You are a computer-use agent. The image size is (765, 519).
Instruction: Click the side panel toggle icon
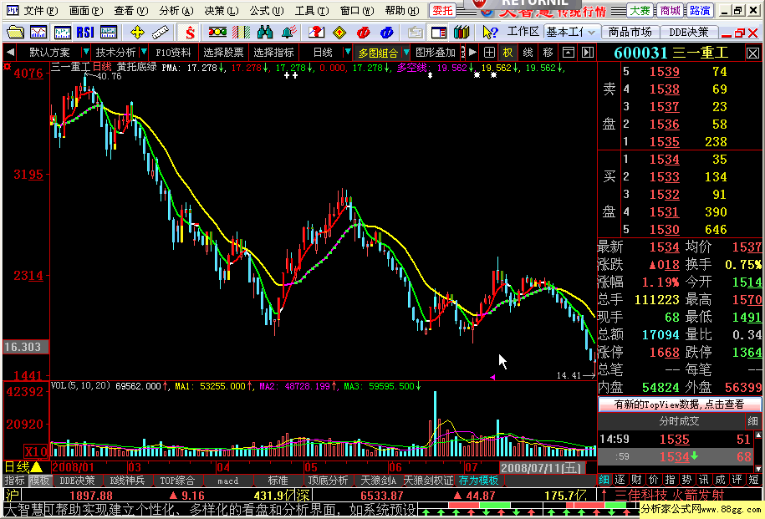(588, 52)
